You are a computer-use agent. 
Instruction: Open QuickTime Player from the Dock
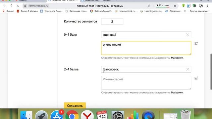tap(148, 115)
